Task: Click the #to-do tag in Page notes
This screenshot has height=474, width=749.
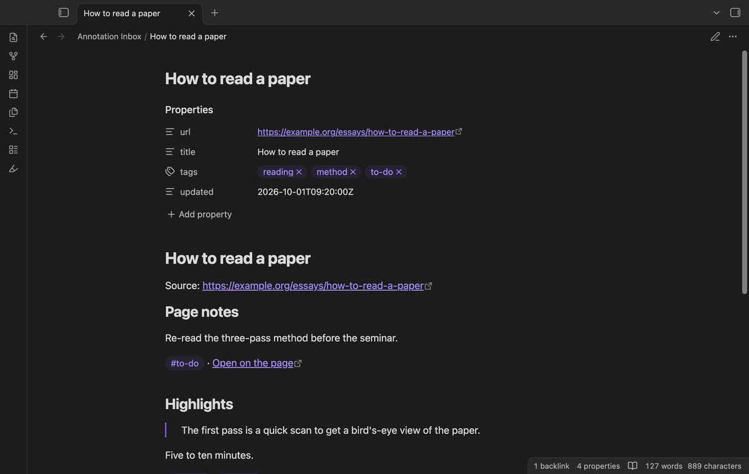Action: pyautogui.click(x=185, y=363)
